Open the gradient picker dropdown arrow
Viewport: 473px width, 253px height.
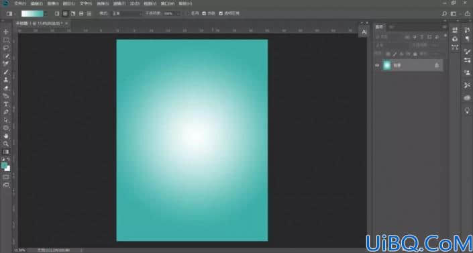[46, 13]
